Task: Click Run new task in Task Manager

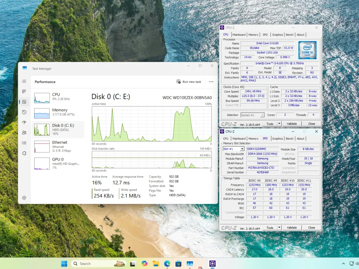Action: coord(189,82)
